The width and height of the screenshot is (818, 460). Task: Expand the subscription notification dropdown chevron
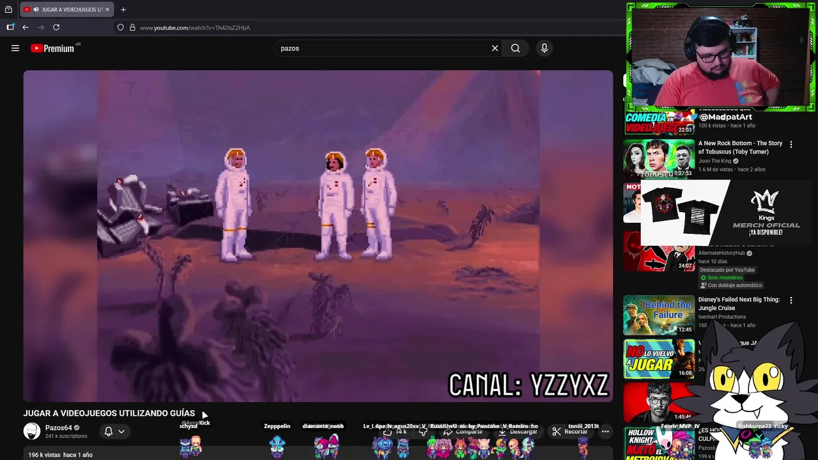click(121, 431)
